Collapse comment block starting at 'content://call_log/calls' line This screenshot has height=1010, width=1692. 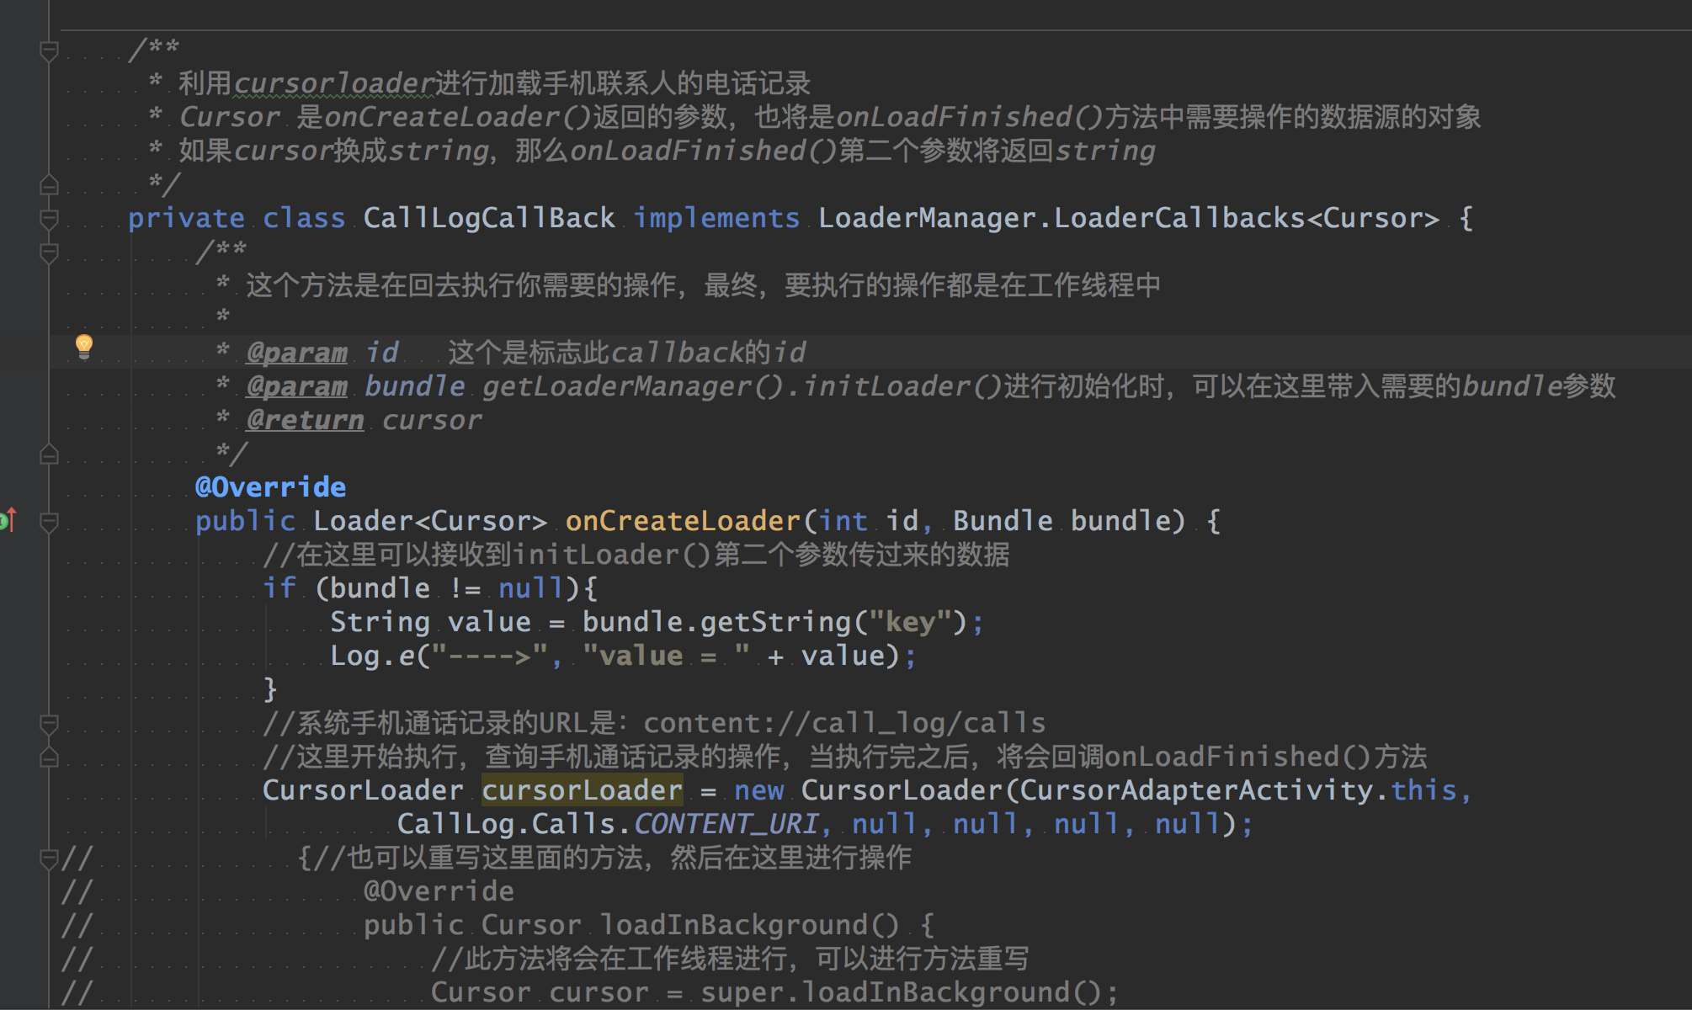pyautogui.click(x=49, y=724)
